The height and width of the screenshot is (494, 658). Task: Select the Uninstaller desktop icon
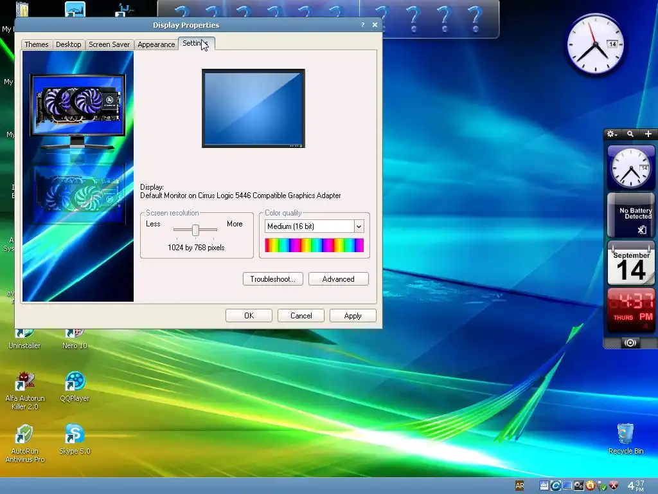(24, 340)
